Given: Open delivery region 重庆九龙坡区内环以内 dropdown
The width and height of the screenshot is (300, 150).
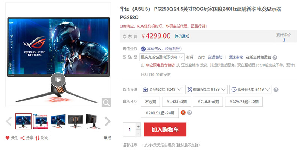Looking at the screenshot, I should tap(162, 57).
